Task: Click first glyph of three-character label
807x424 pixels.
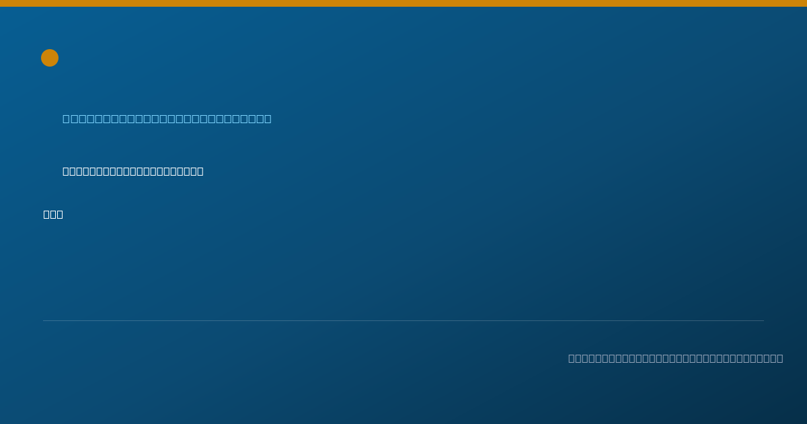Action: pos(47,214)
